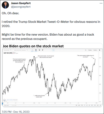This screenshot has height=114, width=104.
Task: Select the crosshair cursor tool in chart toolbar
Action: click(32, 50)
